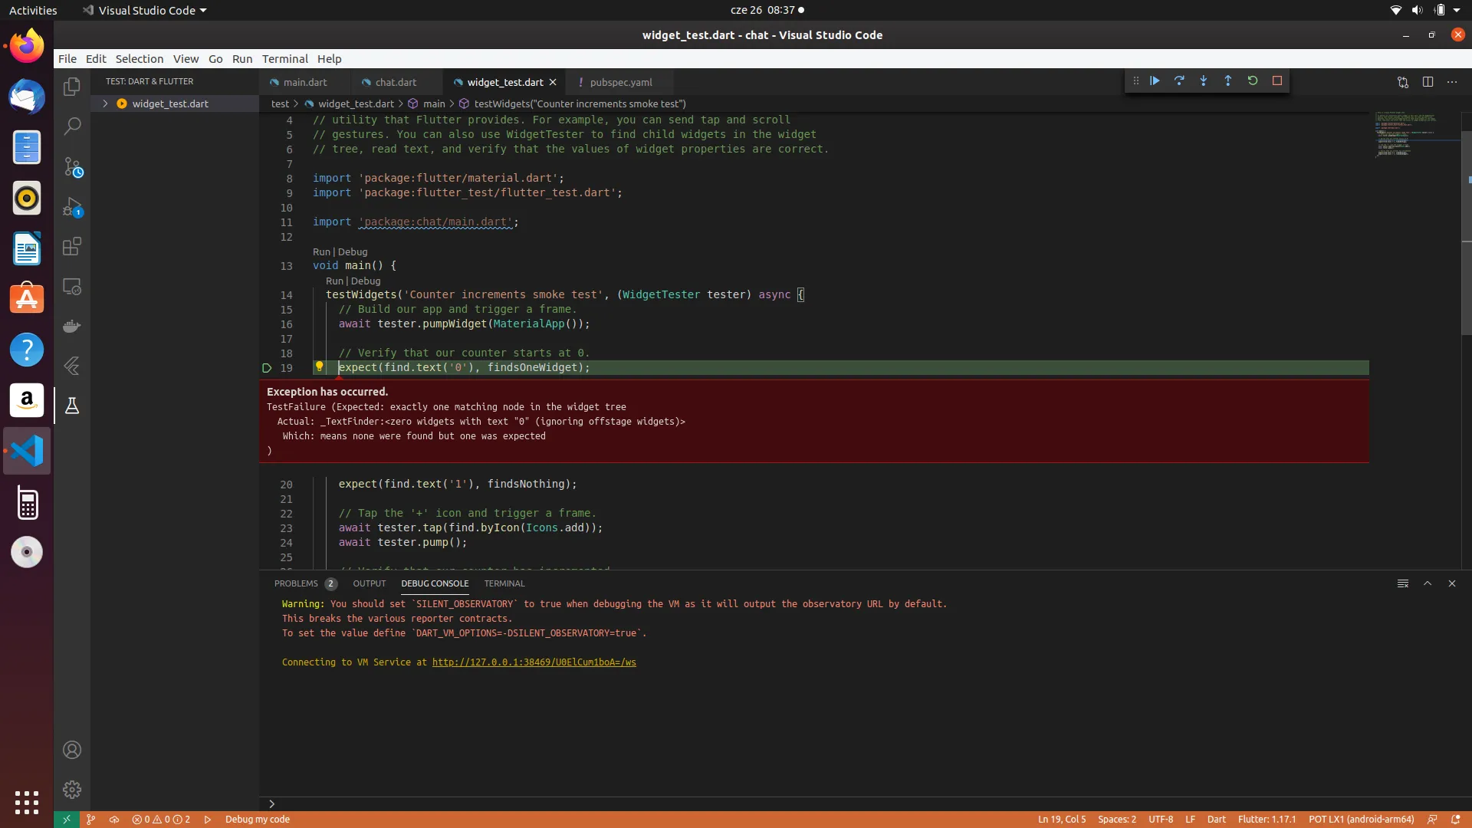
Task: Open the Search view in activity bar
Action: [x=72, y=127]
